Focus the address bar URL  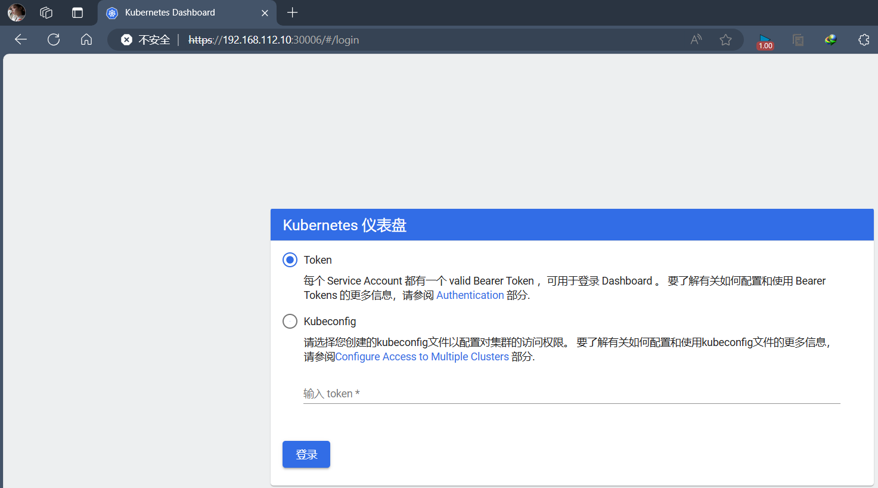(x=274, y=40)
